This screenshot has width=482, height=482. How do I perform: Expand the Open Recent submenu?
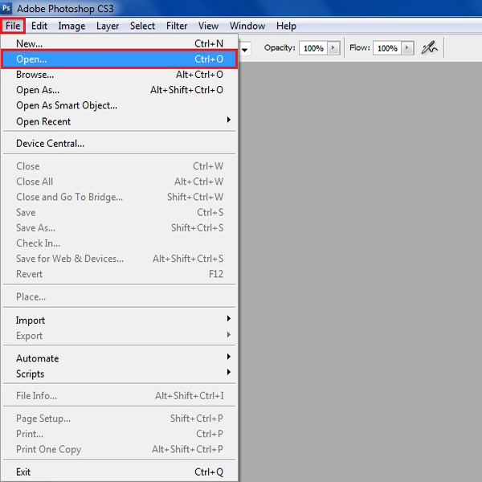click(x=120, y=121)
